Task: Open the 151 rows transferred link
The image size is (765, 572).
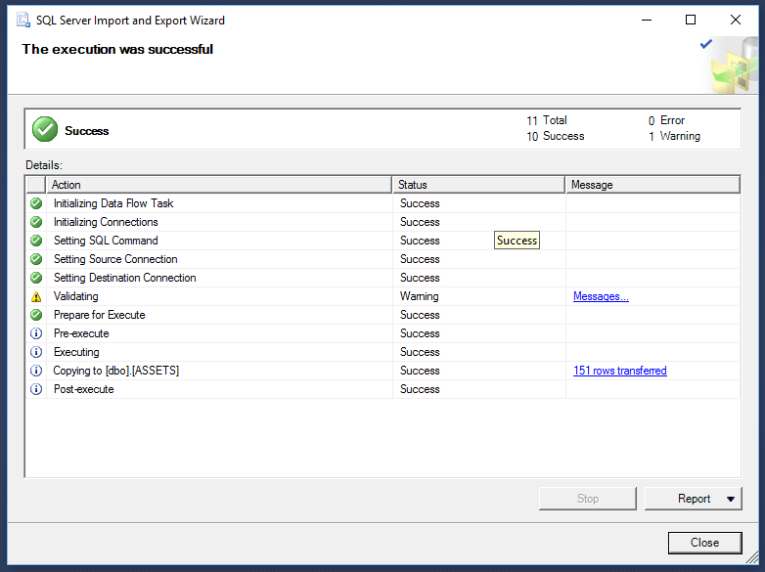Action: click(x=619, y=371)
